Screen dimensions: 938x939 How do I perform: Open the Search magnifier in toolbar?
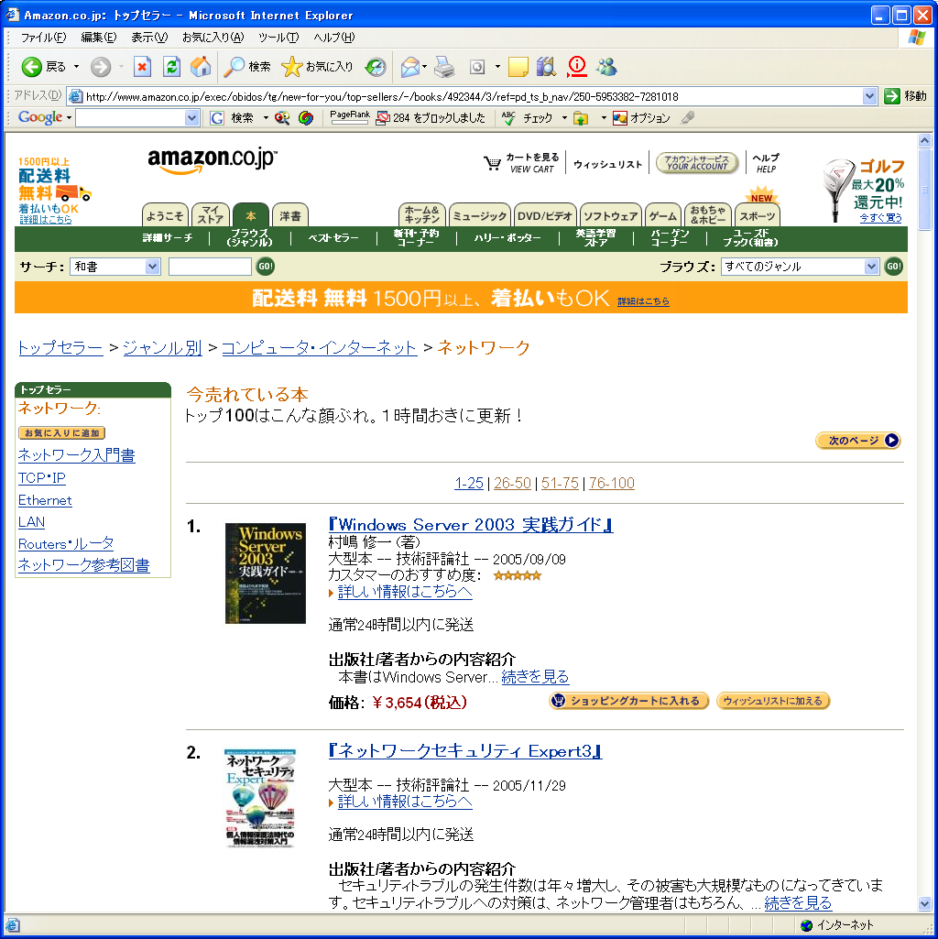coord(246,67)
